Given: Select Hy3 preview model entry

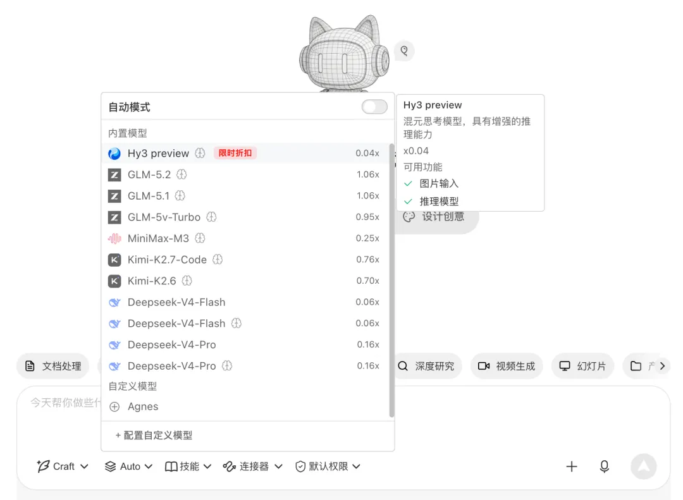Looking at the screenshot, I should click(245, 154).
